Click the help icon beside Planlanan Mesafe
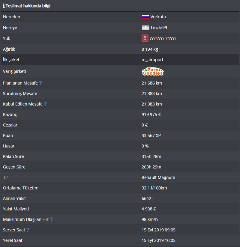Screen dimensions: 240x247 pyautogui.click(x=40, y=83)
